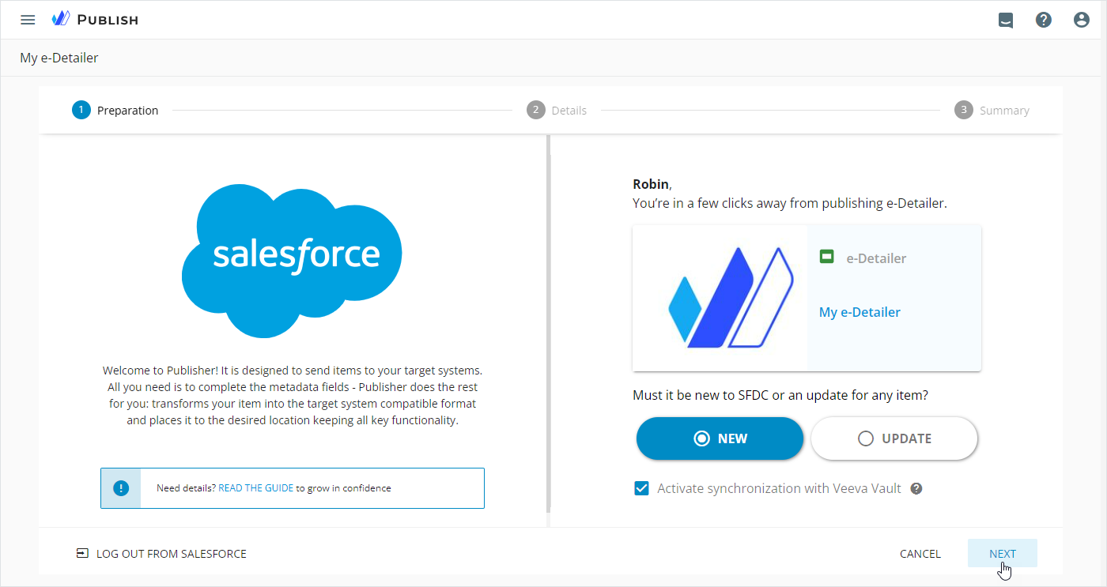Open the My e-Detailer item link
The image size is (1107, 587).
click(x=860, y=312)
